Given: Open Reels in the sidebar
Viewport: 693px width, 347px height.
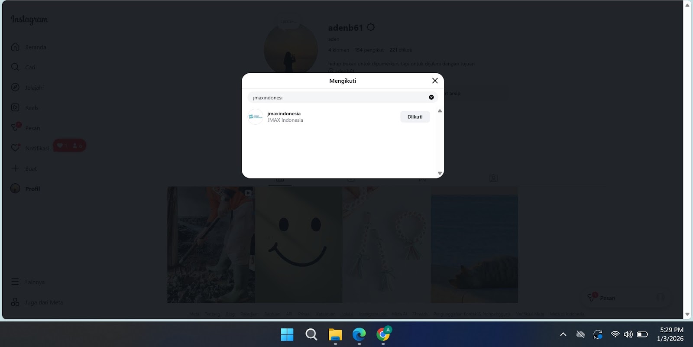Looking at the screenshot, I should [x=31, y=108].
